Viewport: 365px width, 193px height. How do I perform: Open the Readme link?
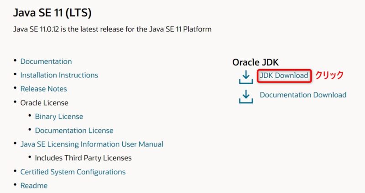tap(34, 186)
